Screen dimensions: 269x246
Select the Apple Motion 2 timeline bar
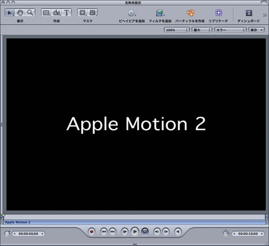coord(134,222)
